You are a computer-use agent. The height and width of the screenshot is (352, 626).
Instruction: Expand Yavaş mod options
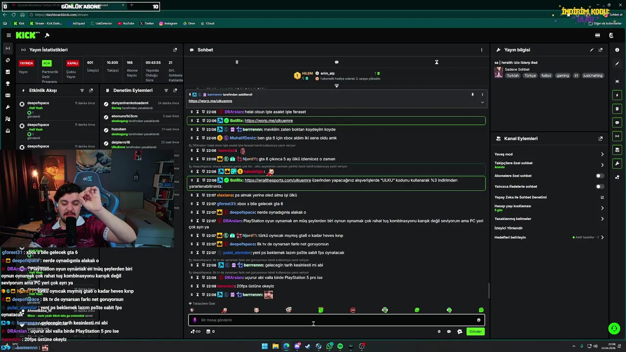click(x=602, y=154)
